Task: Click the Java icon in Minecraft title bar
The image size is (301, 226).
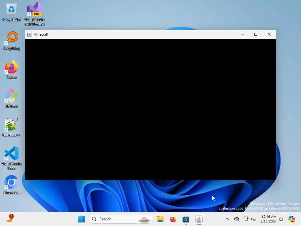Action: [x=30, y=34]
